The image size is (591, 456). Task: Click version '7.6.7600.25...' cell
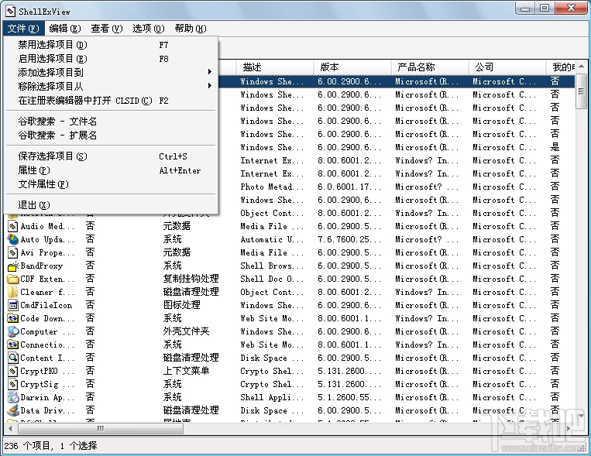(x=349, y=240)
